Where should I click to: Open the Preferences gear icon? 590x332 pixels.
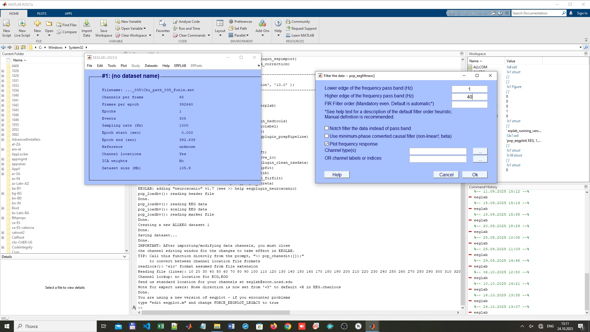coord(231,22)
